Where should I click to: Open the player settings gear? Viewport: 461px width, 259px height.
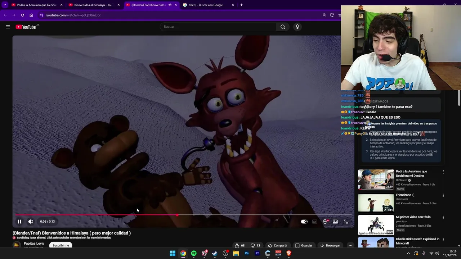tap(325, 222)
